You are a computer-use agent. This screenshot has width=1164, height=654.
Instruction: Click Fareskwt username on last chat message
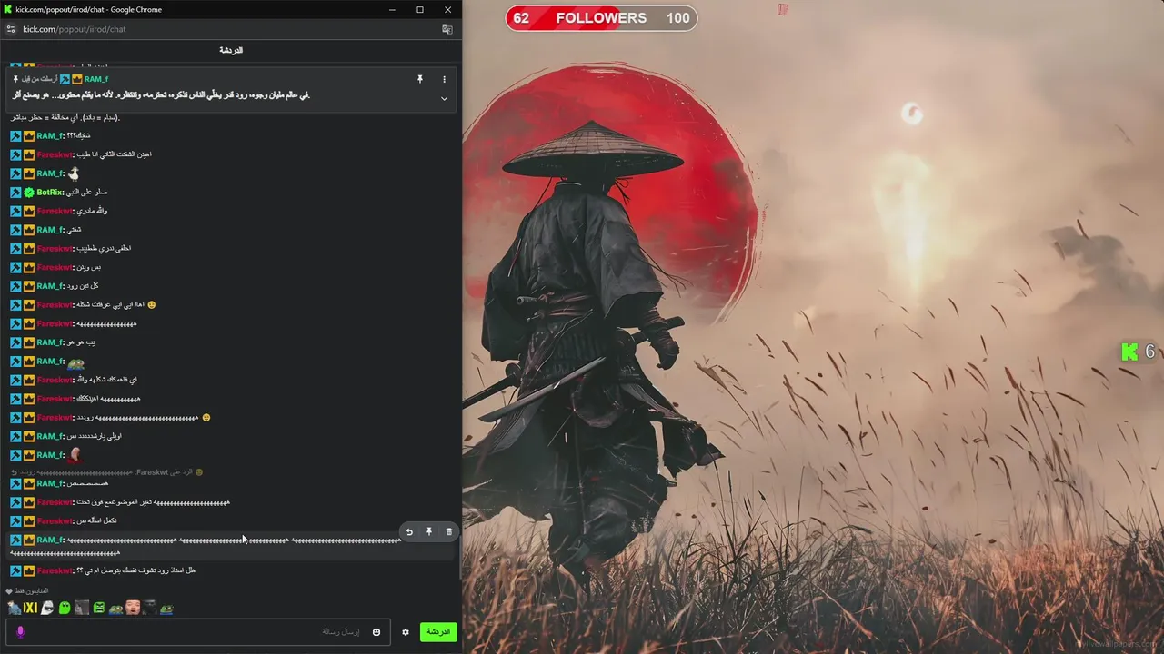pyautogui.click(x=55, y=570)
